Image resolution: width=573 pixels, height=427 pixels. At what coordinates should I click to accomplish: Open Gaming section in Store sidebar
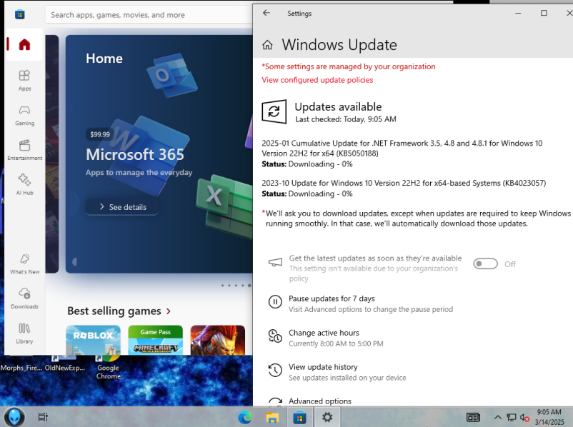click(x=24, y=115)
